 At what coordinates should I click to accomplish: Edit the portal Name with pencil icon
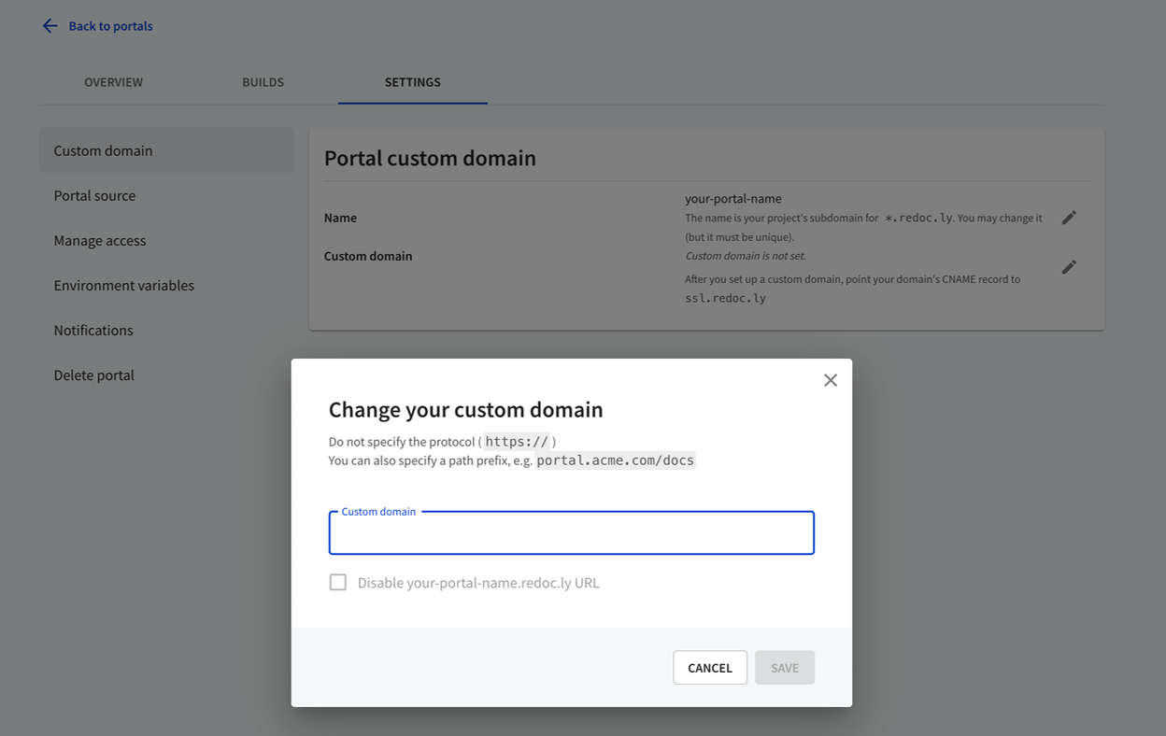pos(1069,218)
